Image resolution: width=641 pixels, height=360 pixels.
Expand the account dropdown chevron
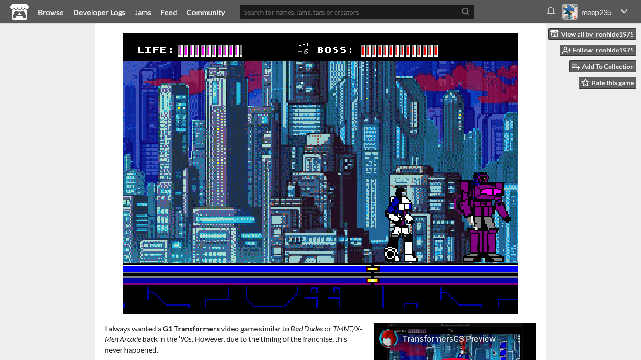624,11
